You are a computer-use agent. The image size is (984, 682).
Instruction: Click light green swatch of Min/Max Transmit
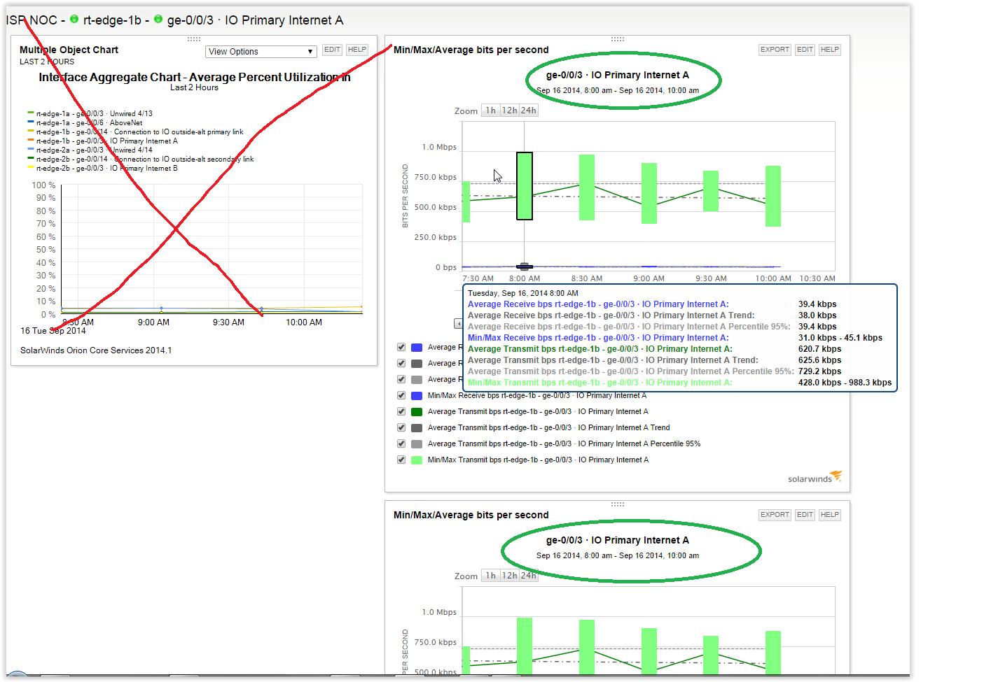point(417,460)
